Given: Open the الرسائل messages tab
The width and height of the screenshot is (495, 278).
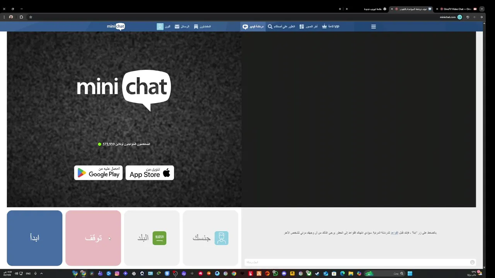Looking at the screenshot, I should pos(182,27).
